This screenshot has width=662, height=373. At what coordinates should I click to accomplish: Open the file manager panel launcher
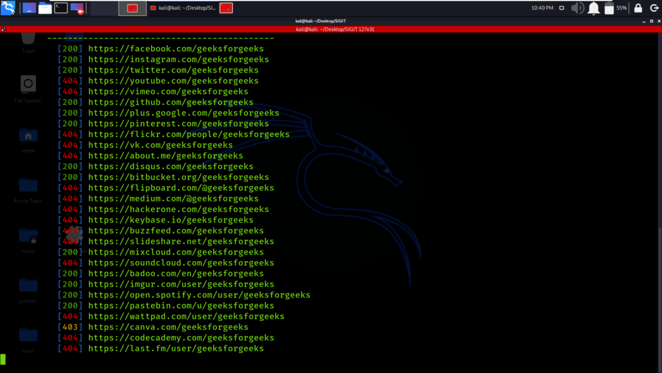[x=45, y=8]
